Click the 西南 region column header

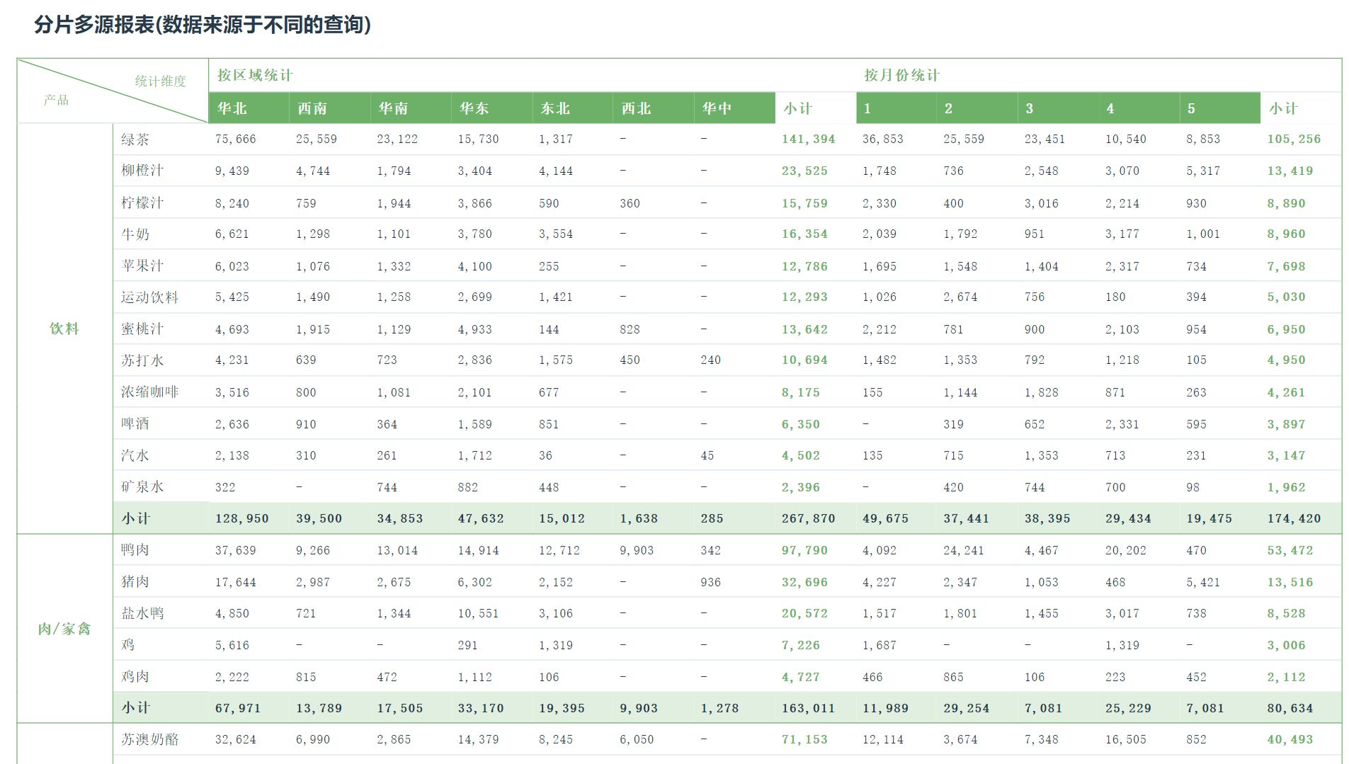[x=329, y=108]
